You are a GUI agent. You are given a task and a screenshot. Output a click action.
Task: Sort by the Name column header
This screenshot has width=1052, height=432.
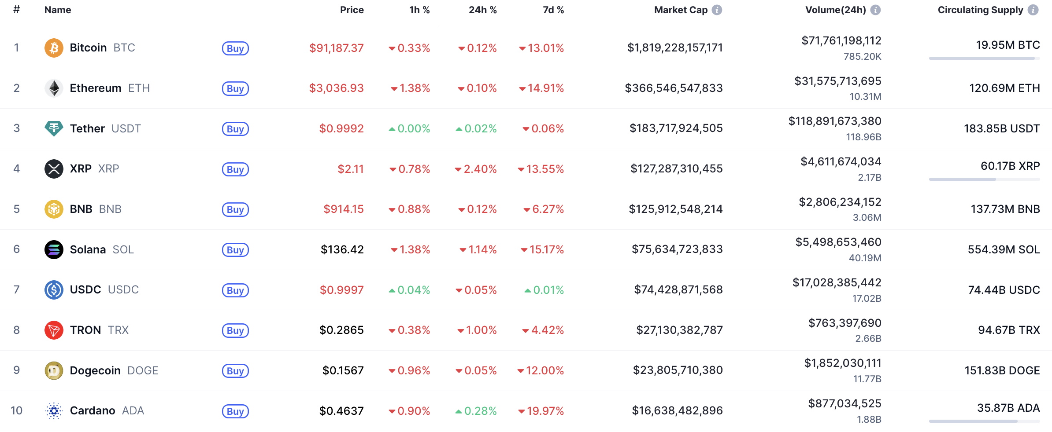point(58,10)
